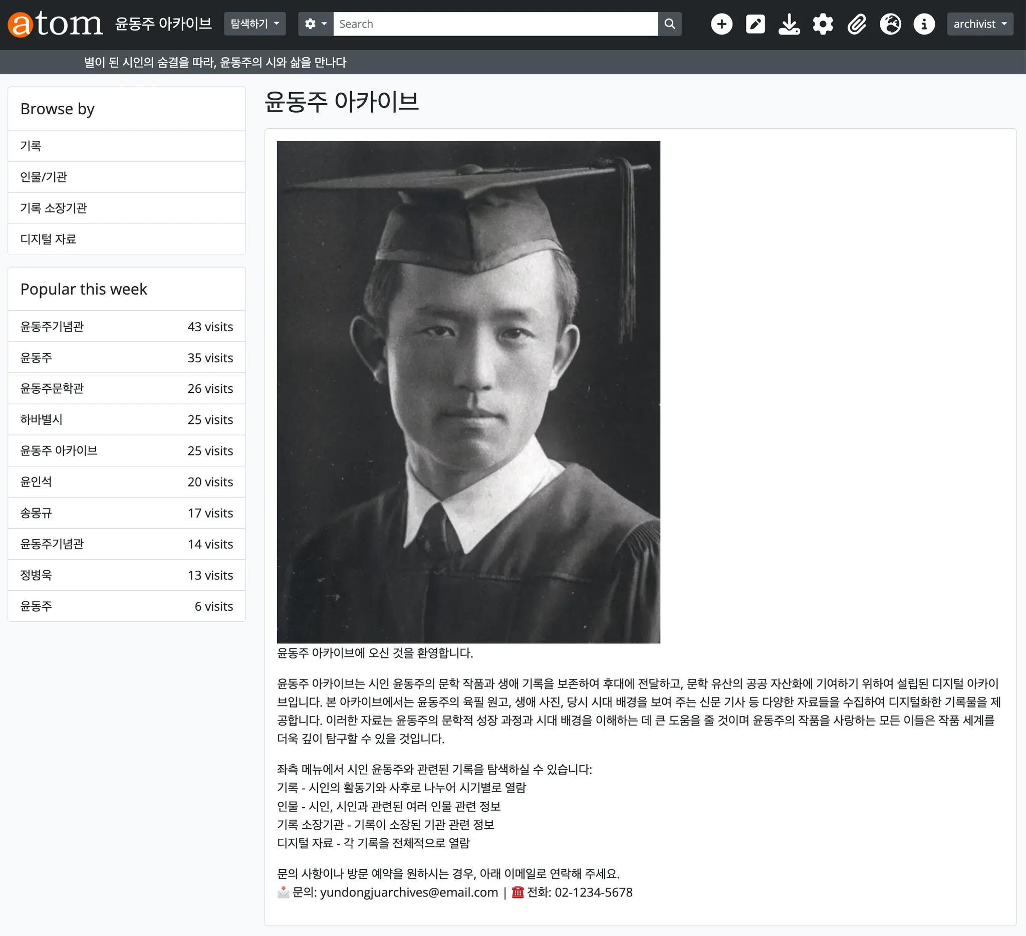Open the search options gear dropdown

click(316, 24)
